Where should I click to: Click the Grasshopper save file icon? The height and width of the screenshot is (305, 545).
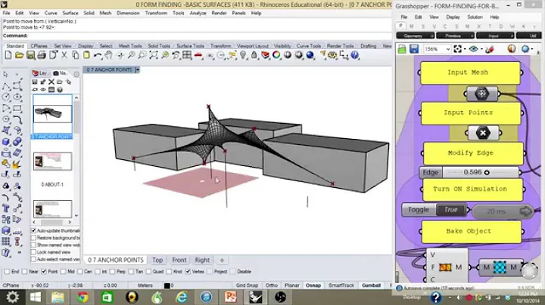pyautogui.click(x=414, y=49)
